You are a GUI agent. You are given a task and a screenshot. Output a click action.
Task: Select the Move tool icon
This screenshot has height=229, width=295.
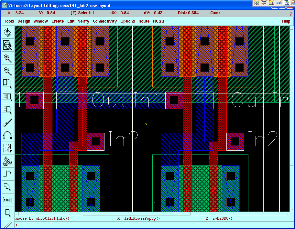[x=7, y=109]
